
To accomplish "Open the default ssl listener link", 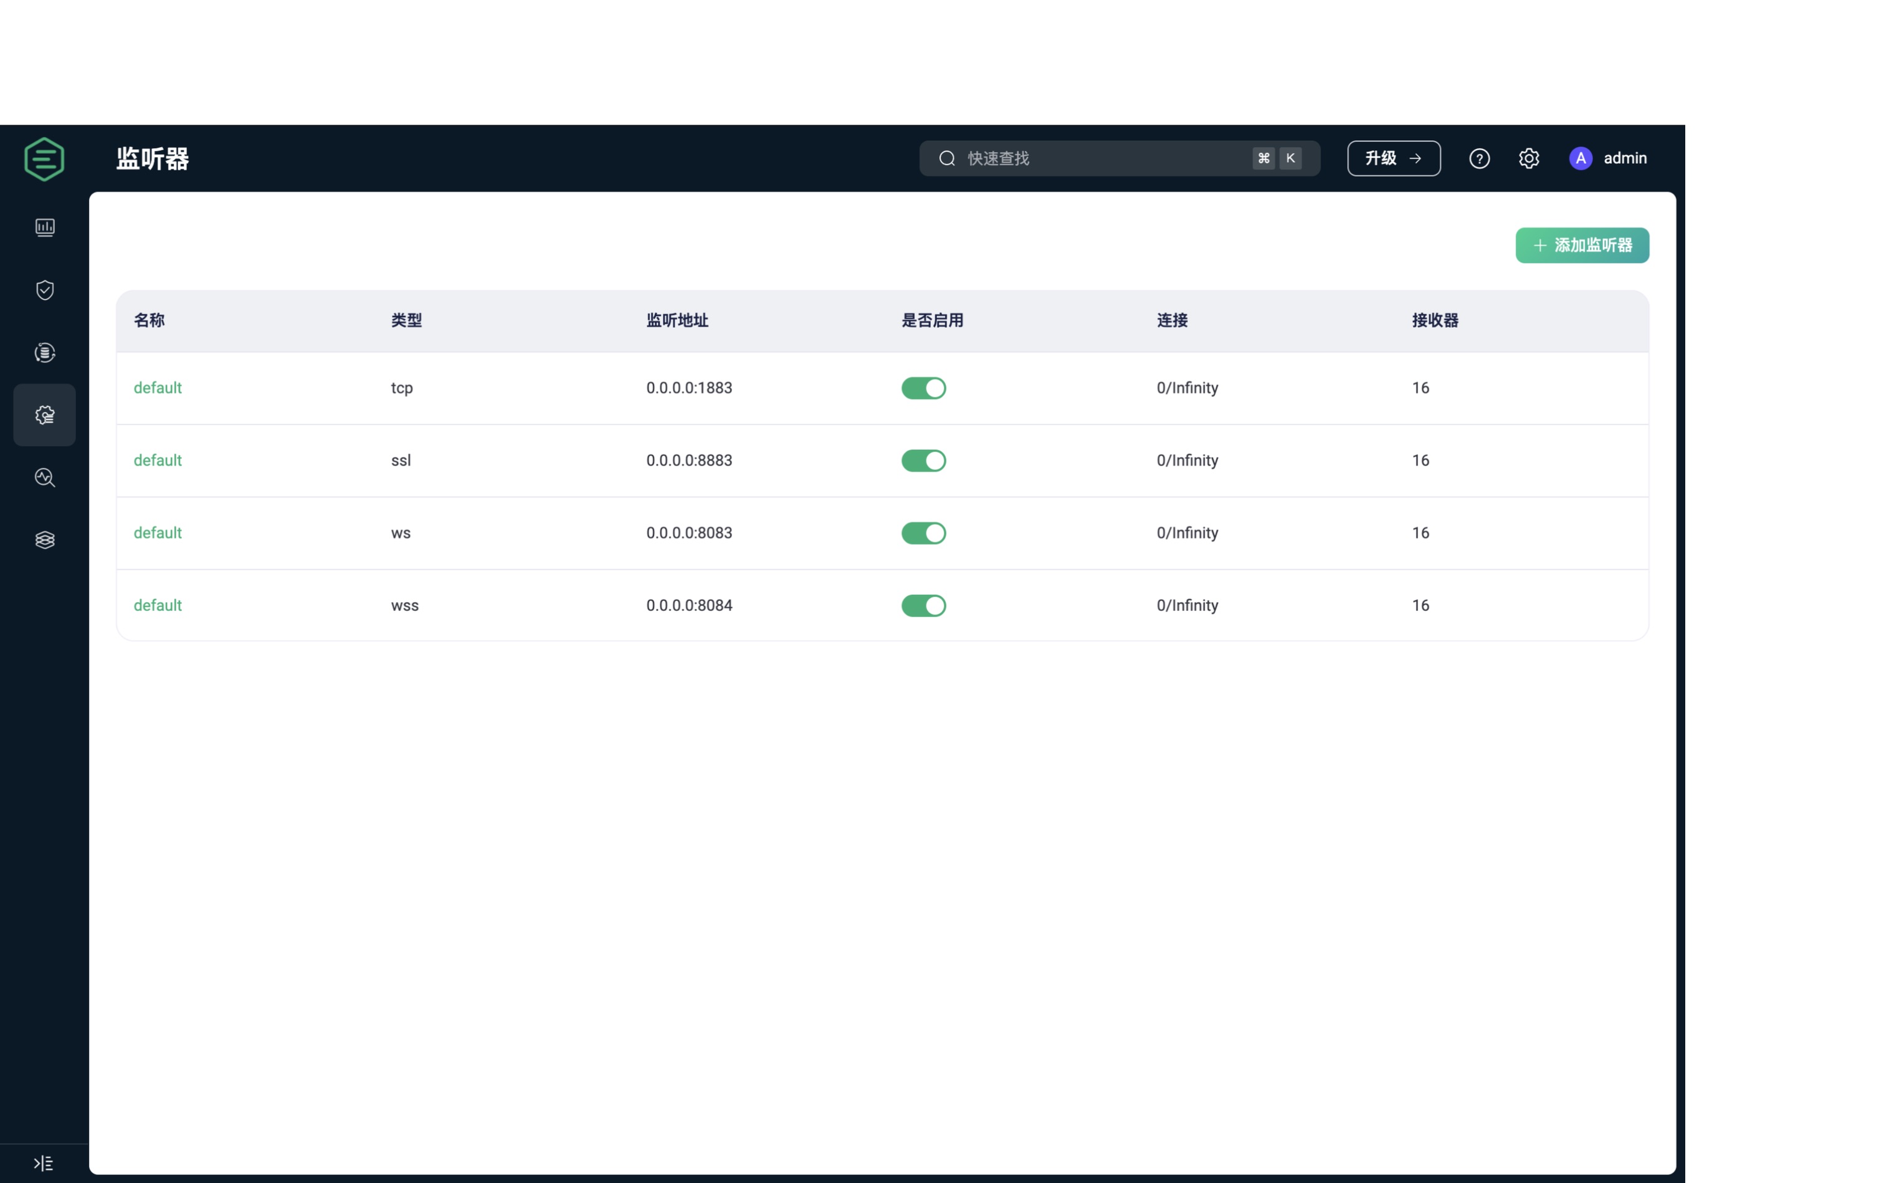I will point(157,461).
